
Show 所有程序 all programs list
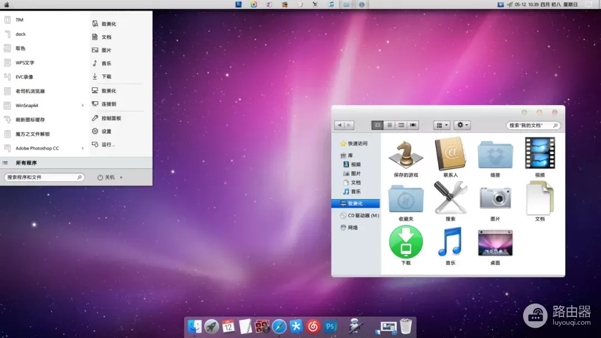26,163
